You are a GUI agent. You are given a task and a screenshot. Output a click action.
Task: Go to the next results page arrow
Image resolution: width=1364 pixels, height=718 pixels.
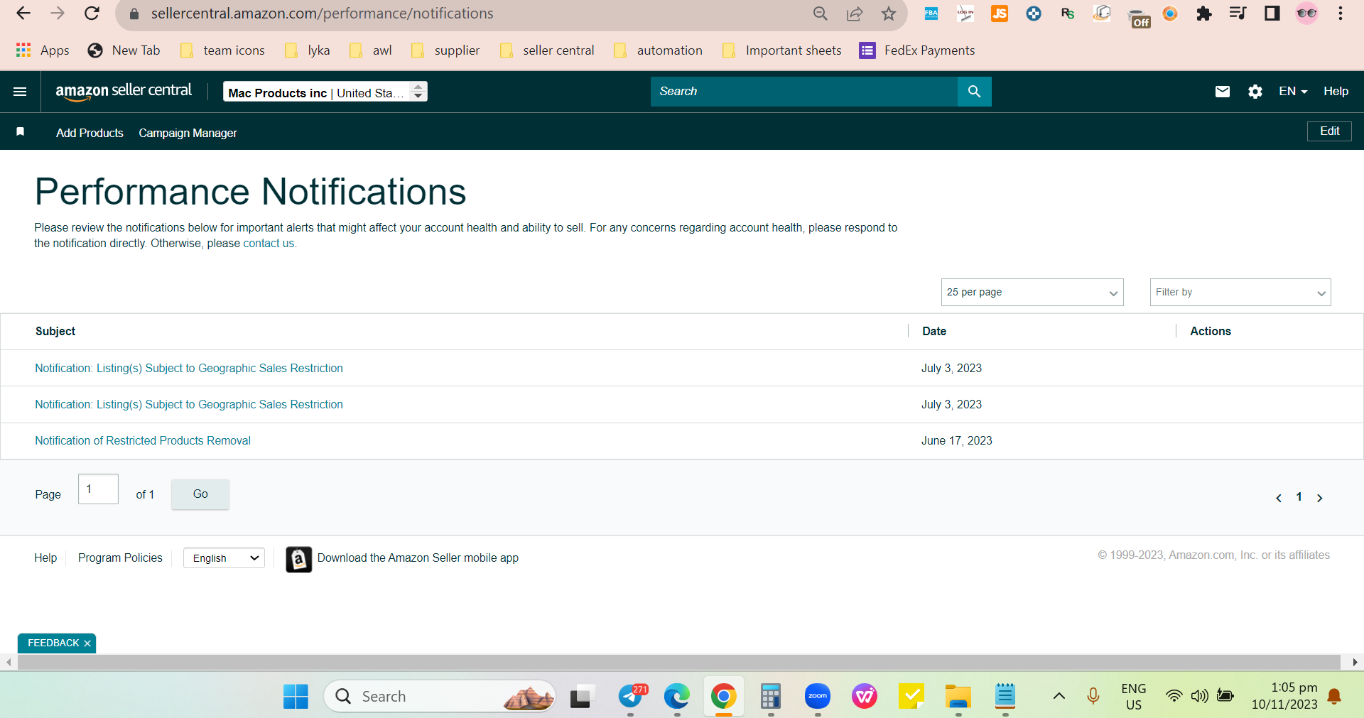[x=1319, y=498]
